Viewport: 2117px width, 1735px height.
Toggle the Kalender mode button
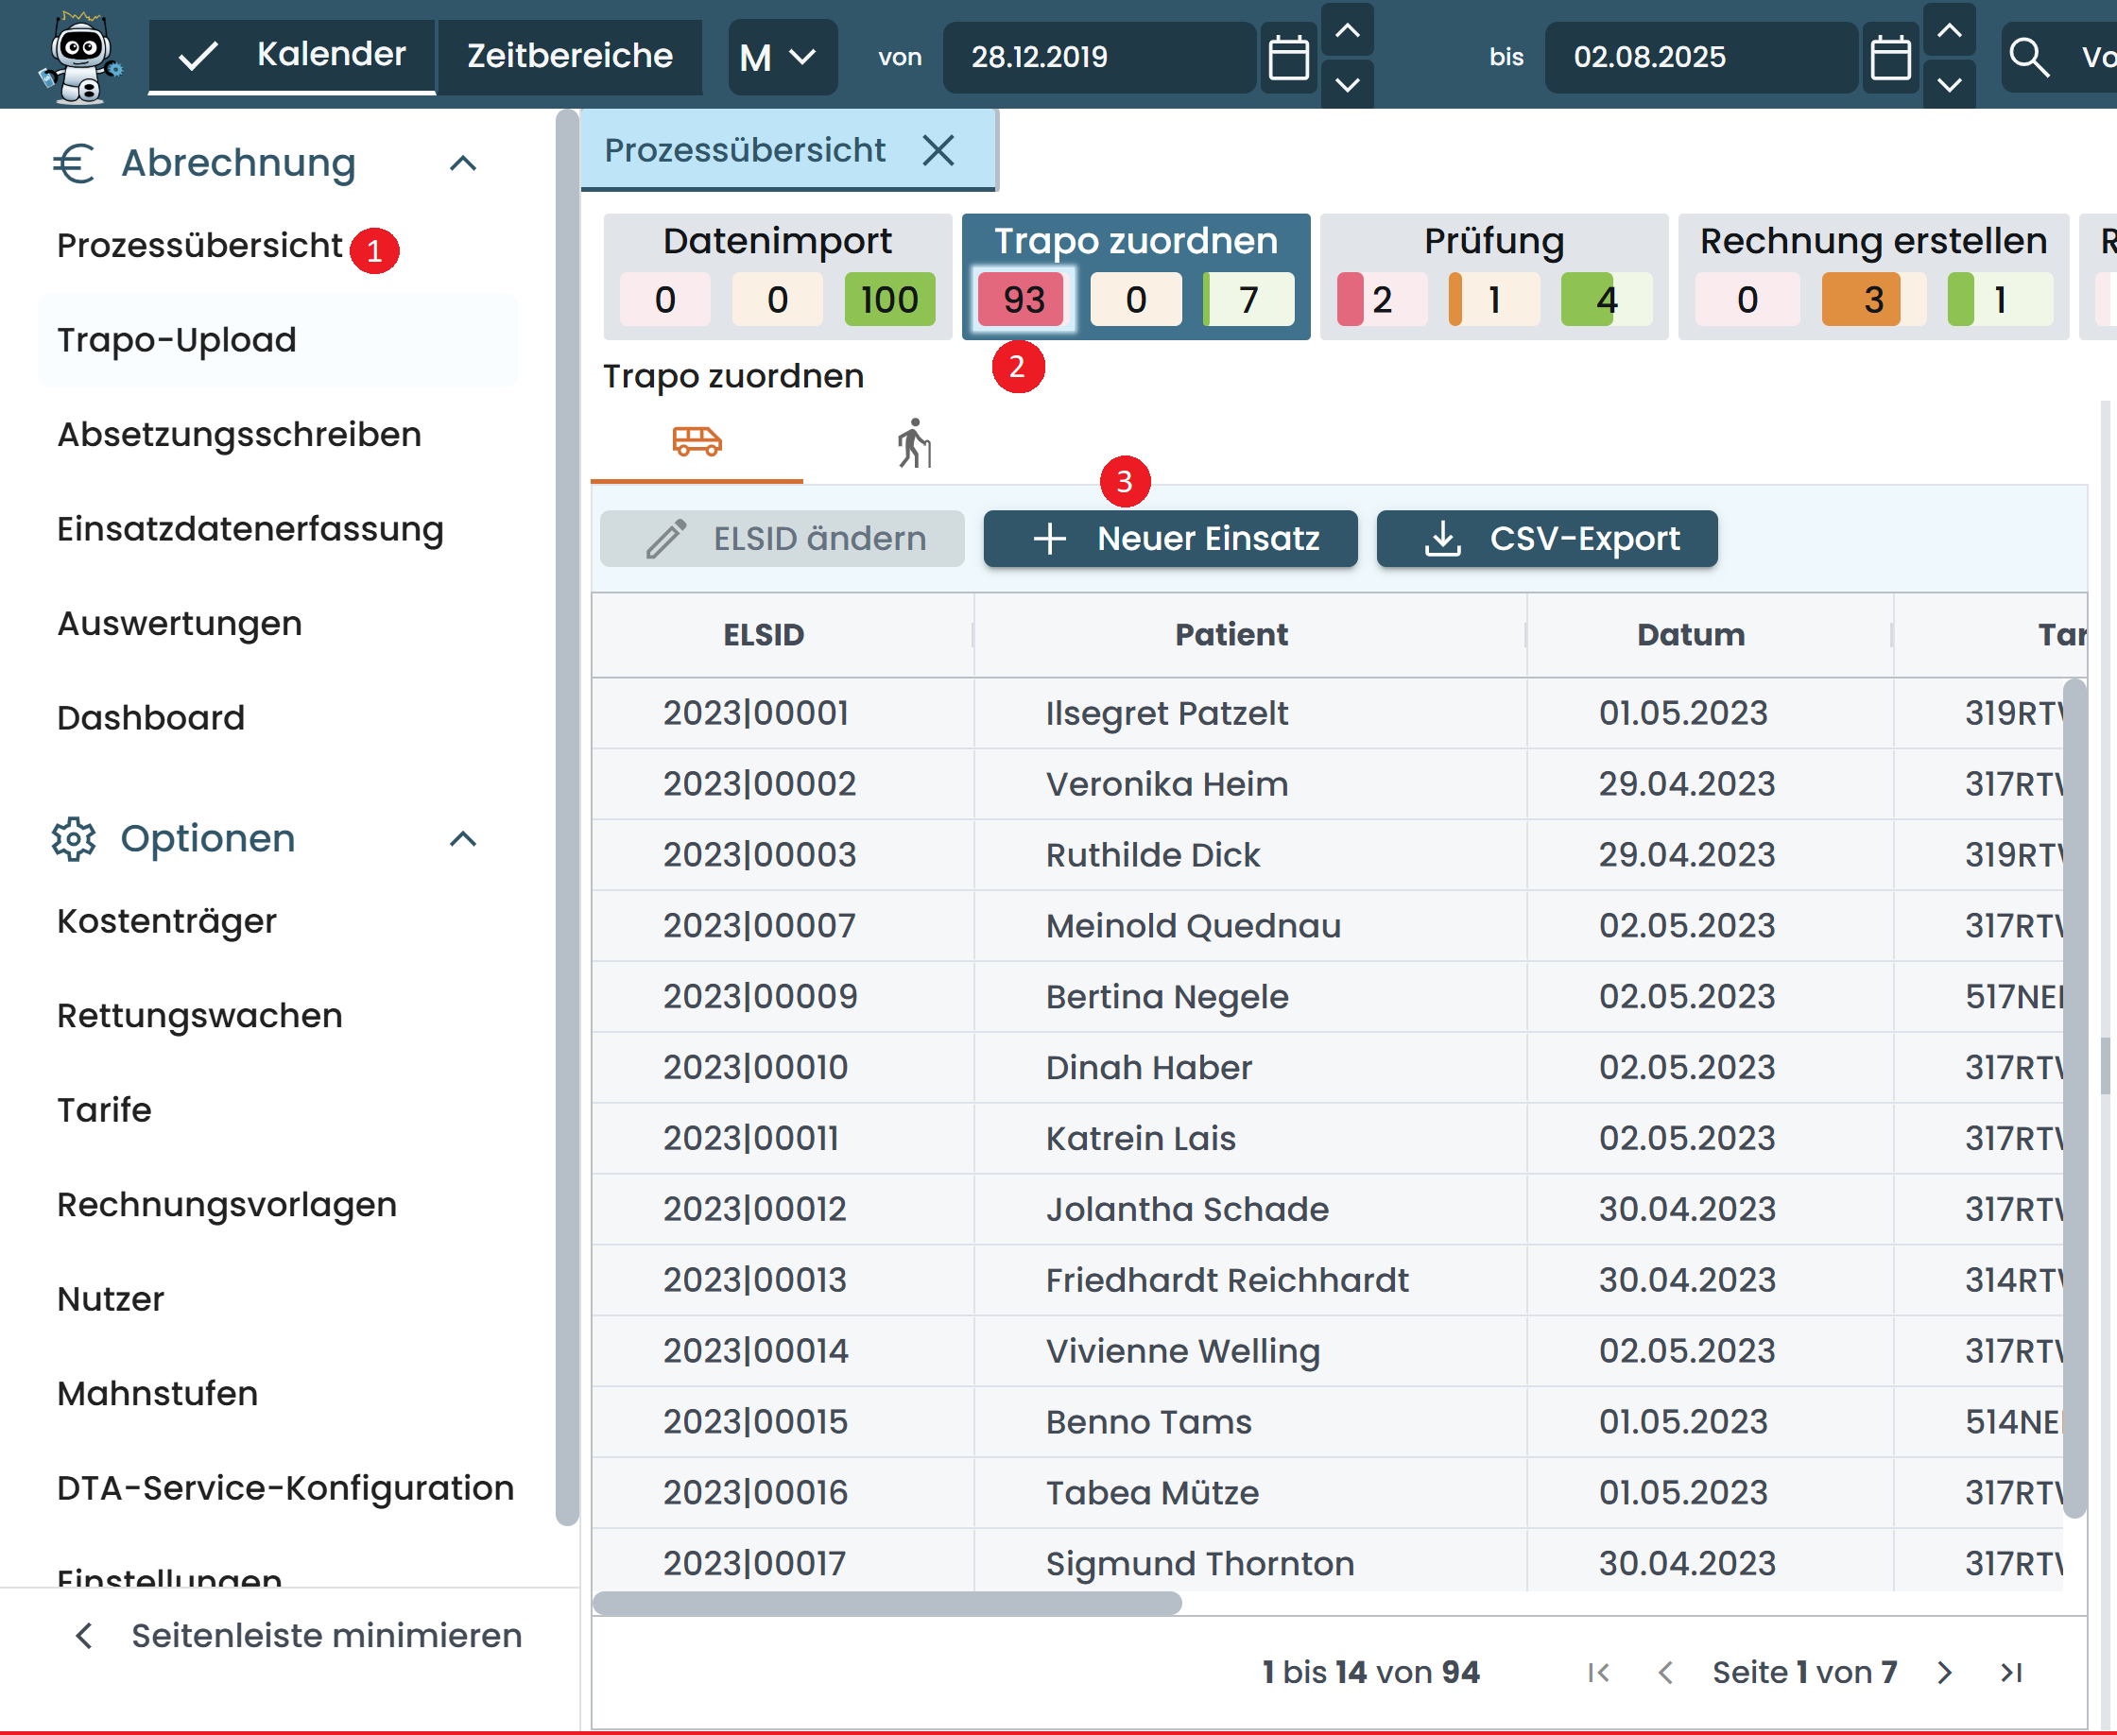(x=292, y=55)
